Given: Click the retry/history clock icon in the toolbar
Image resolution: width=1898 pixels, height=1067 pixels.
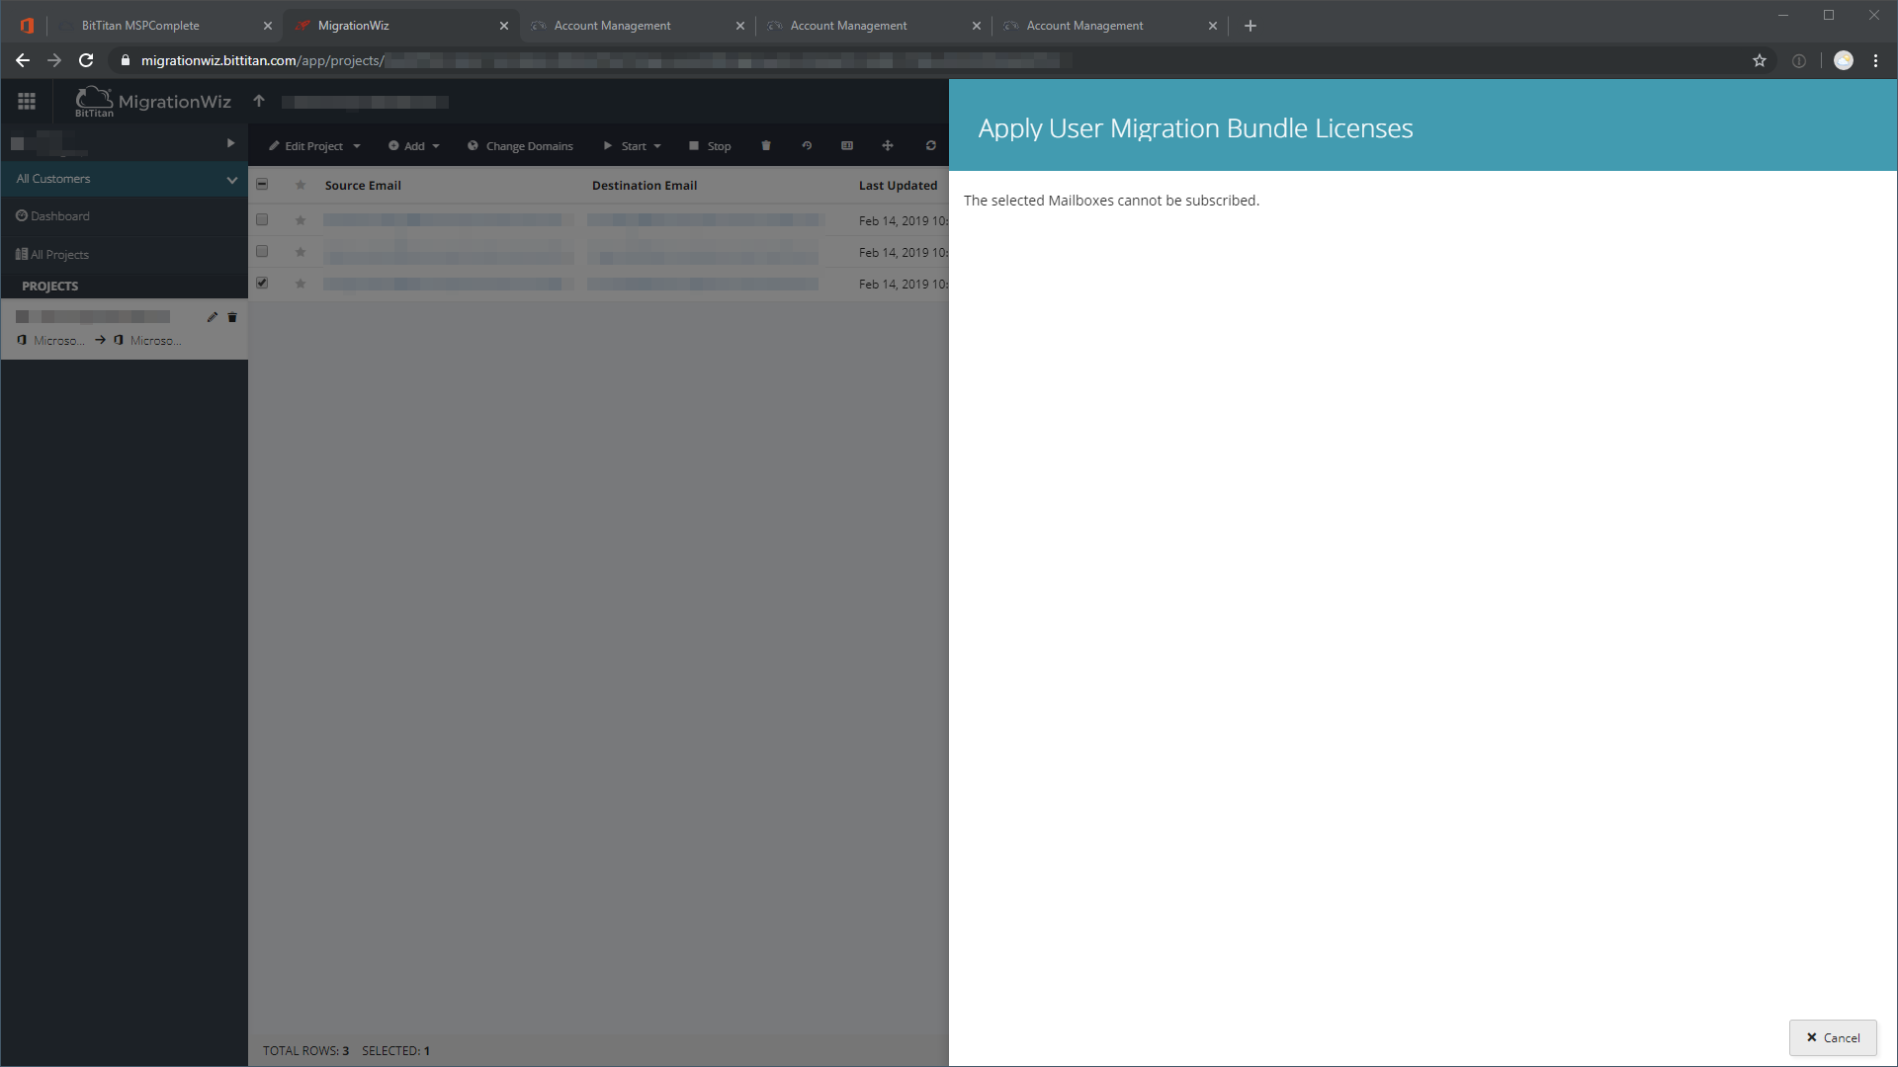Looking at the screenshot, I should (x=807, y=145).
